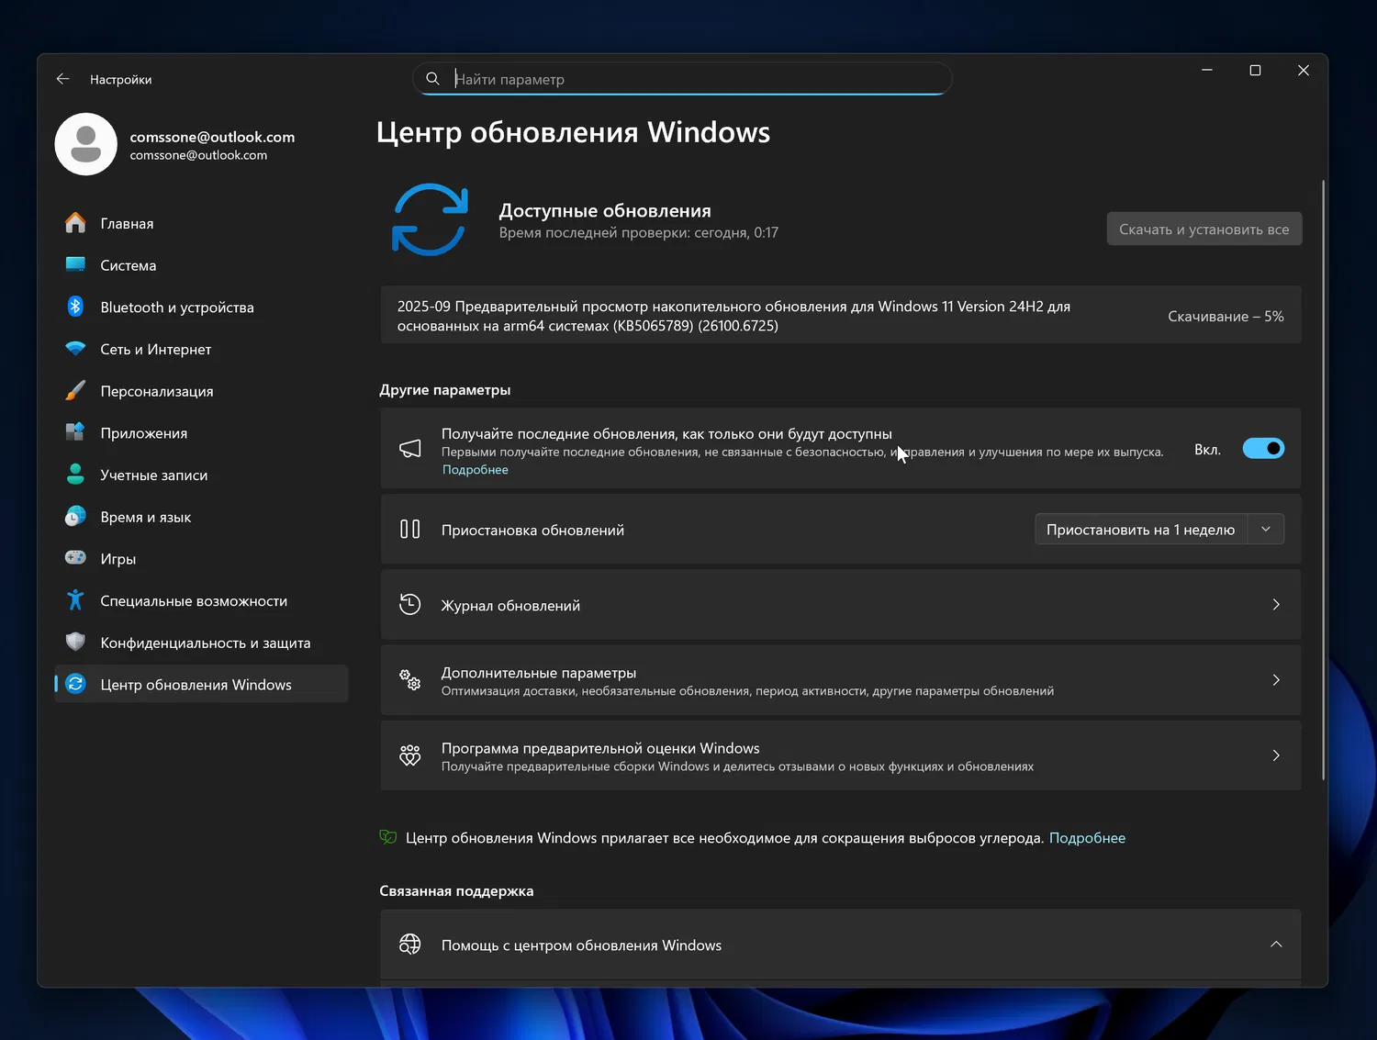Click the history clock icon for Журнал обновлений

point(410,605)
